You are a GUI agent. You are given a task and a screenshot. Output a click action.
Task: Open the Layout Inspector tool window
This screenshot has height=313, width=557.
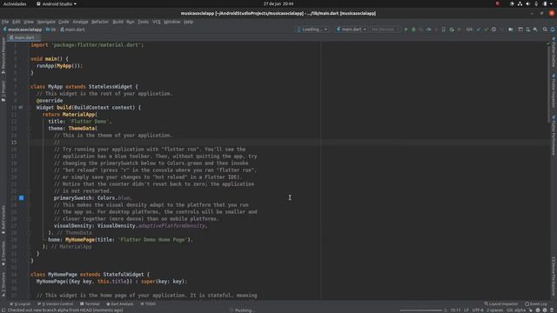[x=501, y=303]
